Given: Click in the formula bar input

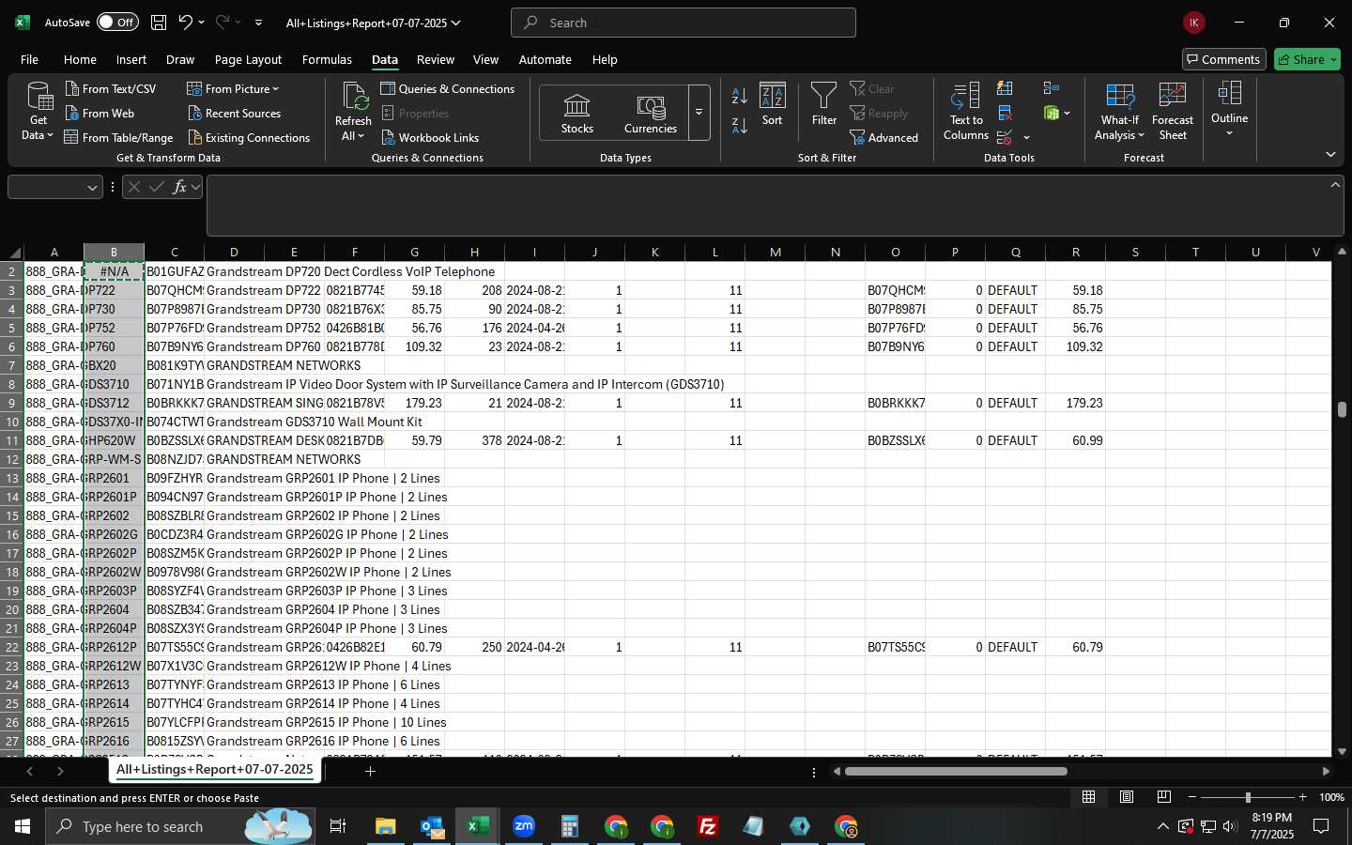Looking at the screenshot, I should pos(766,206).
